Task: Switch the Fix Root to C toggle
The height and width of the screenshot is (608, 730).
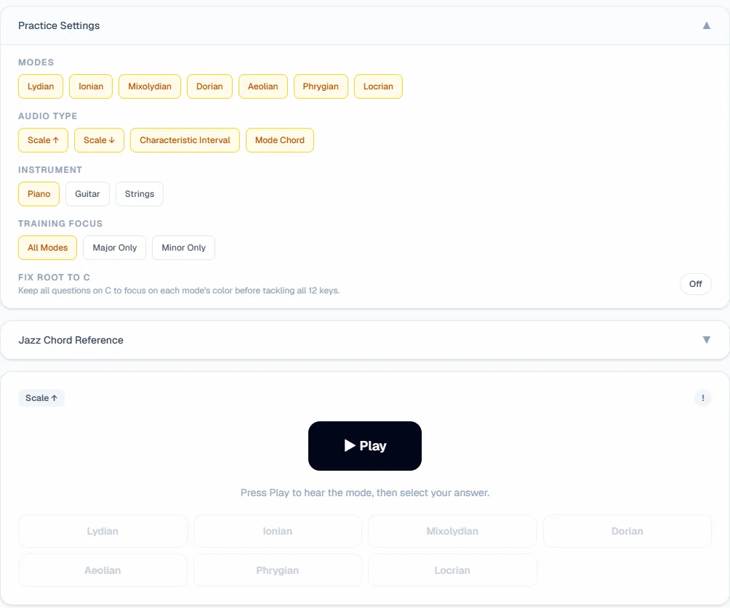Action: click(x=696, y=284)
